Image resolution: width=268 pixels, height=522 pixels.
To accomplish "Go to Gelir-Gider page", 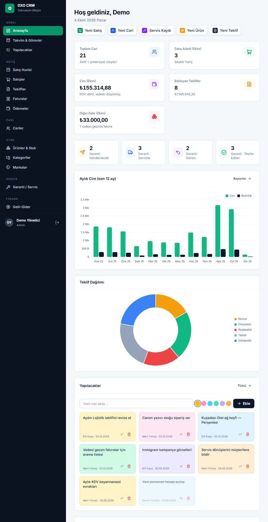I will coord(33,207).
